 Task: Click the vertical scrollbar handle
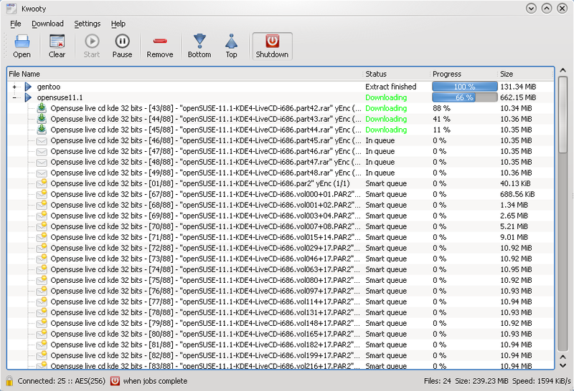pos(563,115)
